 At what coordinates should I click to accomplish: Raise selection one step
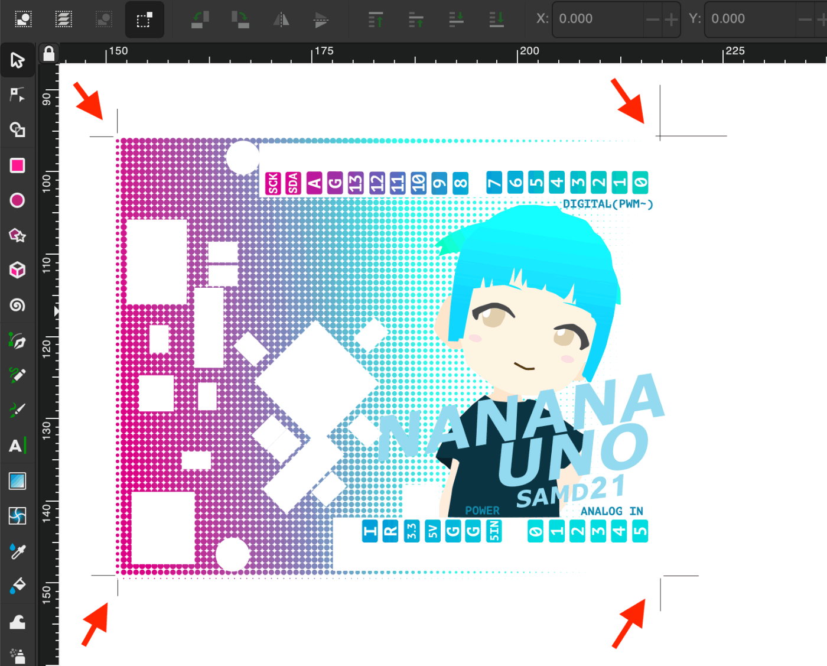(416, 20)
